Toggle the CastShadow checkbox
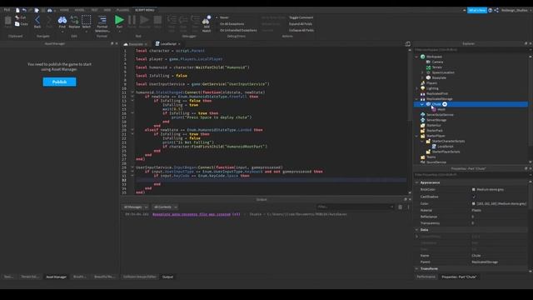The image size is (533, 300). click(x=474, y=197)
